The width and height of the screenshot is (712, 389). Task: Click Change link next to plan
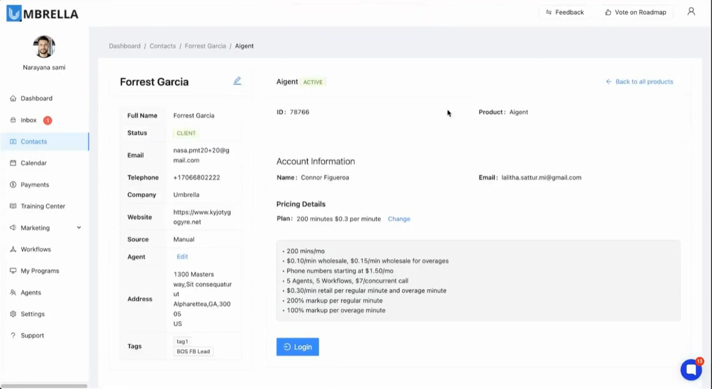(399, 219)
